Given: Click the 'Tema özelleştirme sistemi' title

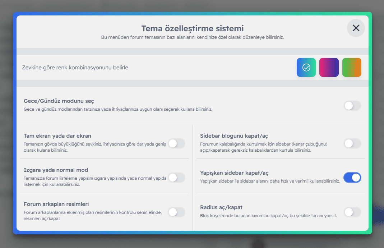Looking at the screenshot, I should [x=193, y=28].
